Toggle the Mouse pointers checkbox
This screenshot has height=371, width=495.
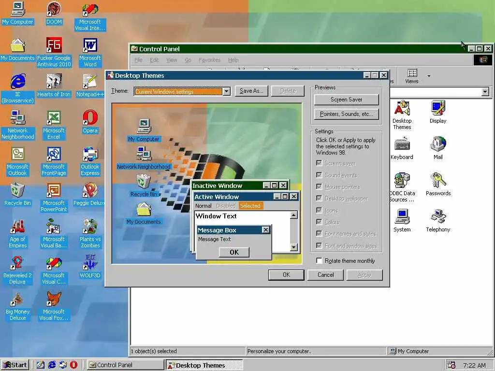pyautogui.click(x=319, y=186)
